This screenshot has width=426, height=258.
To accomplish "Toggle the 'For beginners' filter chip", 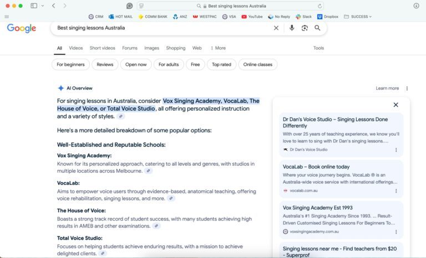I will [x=70, y=65].
